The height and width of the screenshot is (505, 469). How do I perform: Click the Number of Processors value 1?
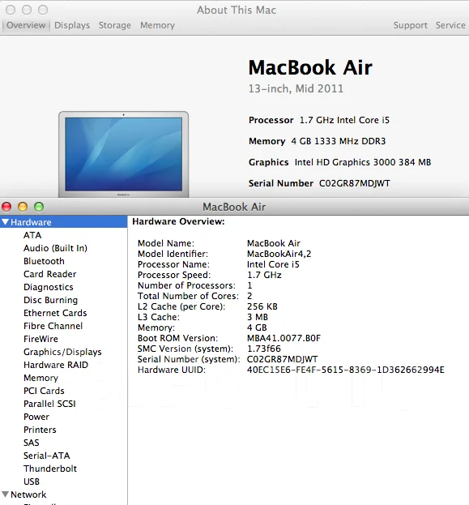[x=249, y=285]
